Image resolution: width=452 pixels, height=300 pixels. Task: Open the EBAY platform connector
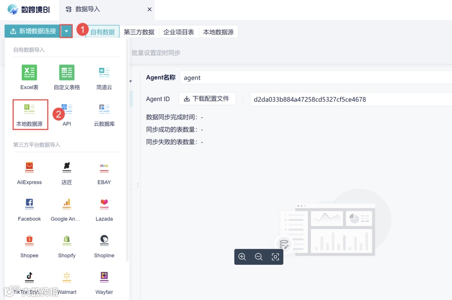[x=104, y=173]
